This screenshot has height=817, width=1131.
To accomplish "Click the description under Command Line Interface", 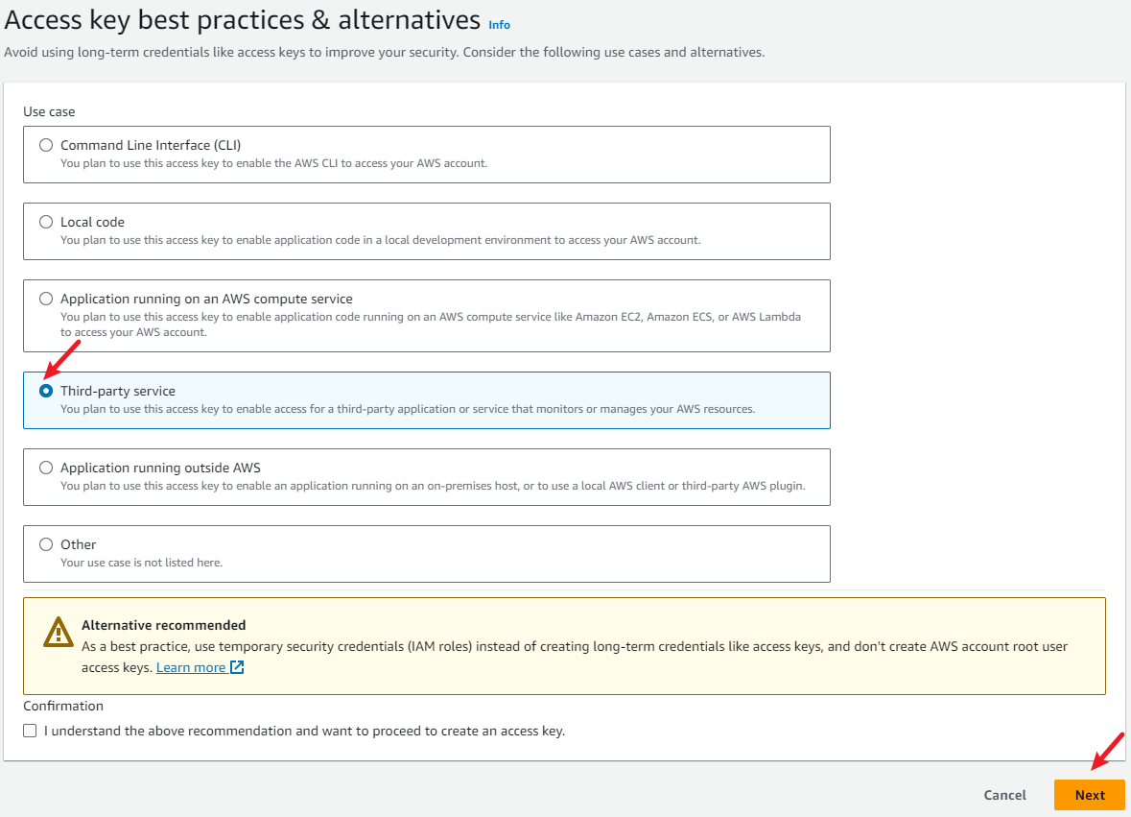I will pos(274,163).
